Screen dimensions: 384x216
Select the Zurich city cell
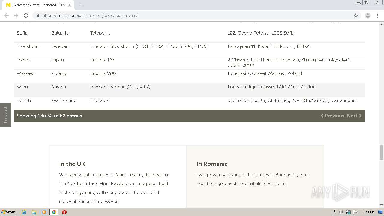click(24, 100)
